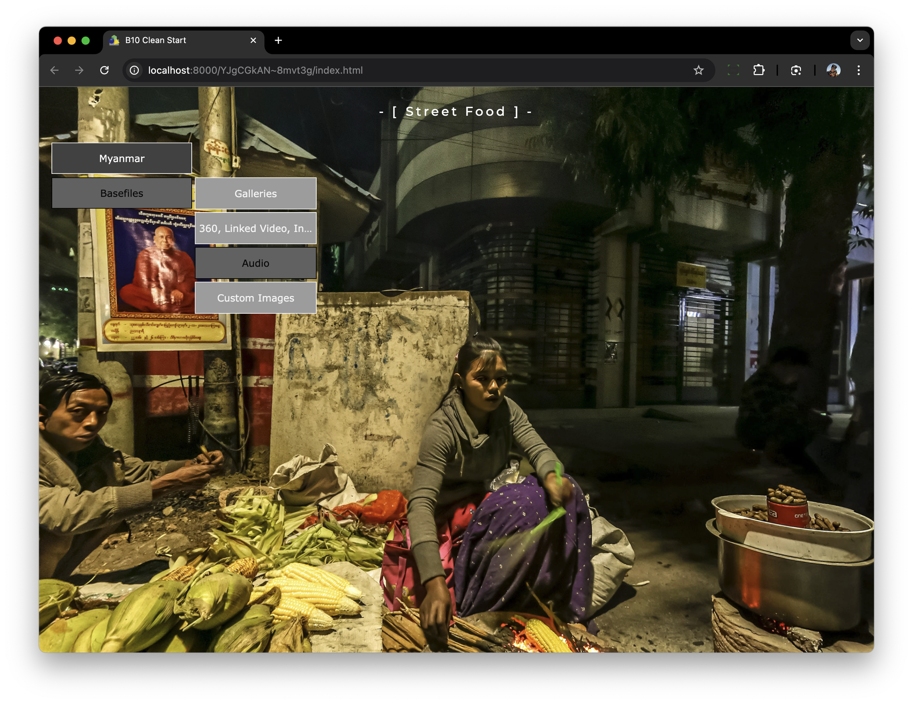The image size is (913, 704).
Task: Bookmark this page with star icon
Action: [x=698, y=70]
